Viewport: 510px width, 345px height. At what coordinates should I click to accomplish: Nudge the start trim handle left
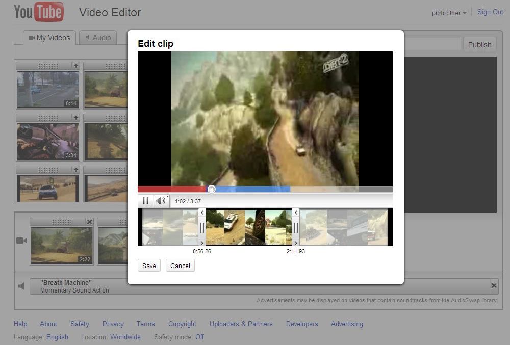tap(202, 212)
